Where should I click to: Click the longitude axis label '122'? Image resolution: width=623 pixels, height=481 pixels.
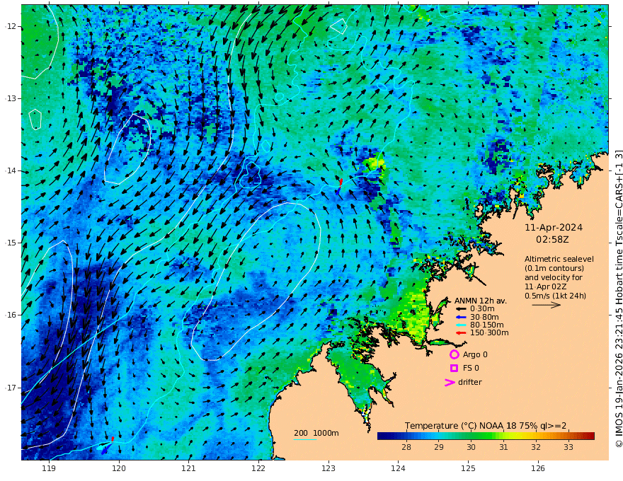pos(258,468)
